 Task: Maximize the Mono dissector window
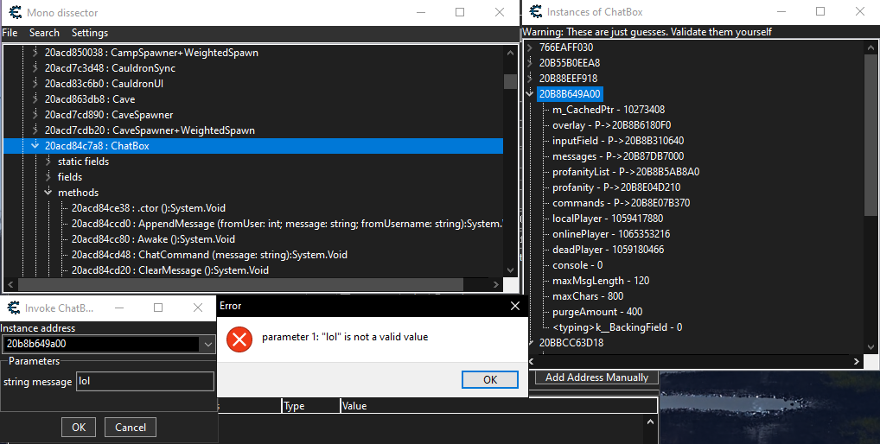coord(460,12)
